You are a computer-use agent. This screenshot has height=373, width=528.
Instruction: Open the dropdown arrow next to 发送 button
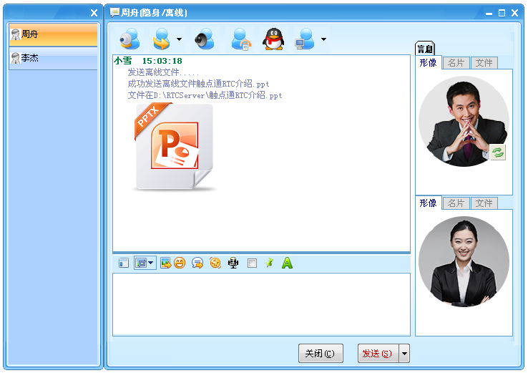pyautogui.click(x=404, y=354)
